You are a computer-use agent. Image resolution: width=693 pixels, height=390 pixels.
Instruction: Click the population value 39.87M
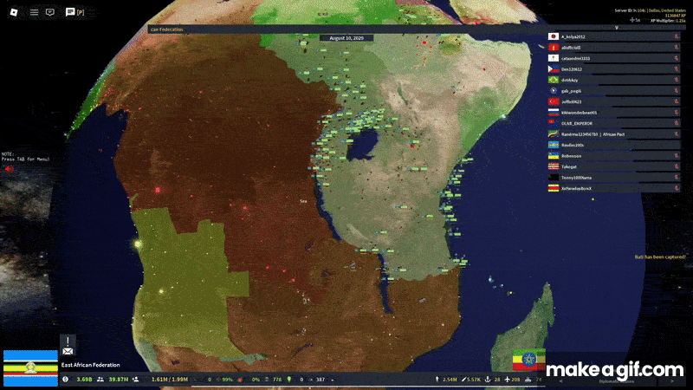pos(119,380)
